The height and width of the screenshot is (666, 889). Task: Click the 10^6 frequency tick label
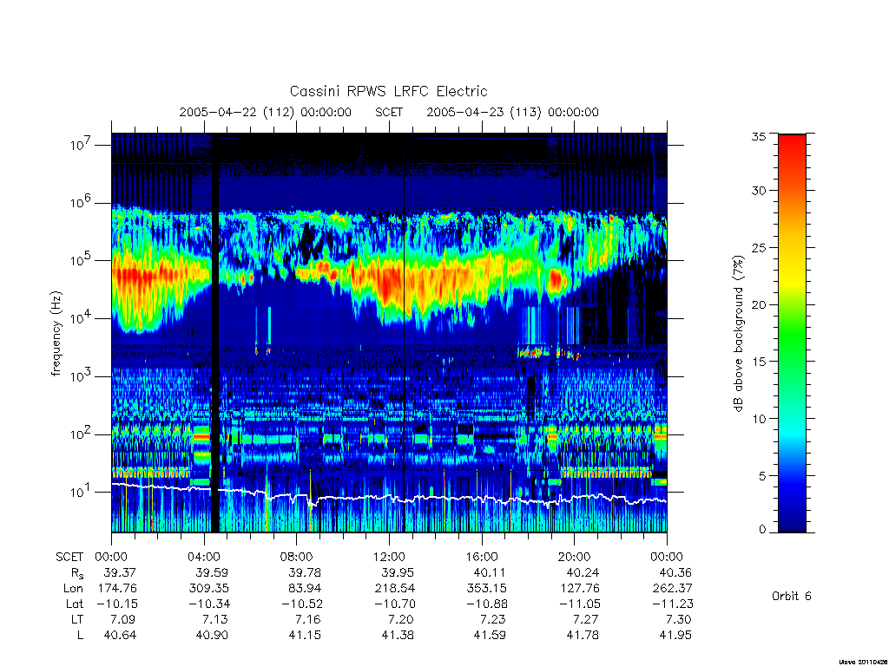80,203
